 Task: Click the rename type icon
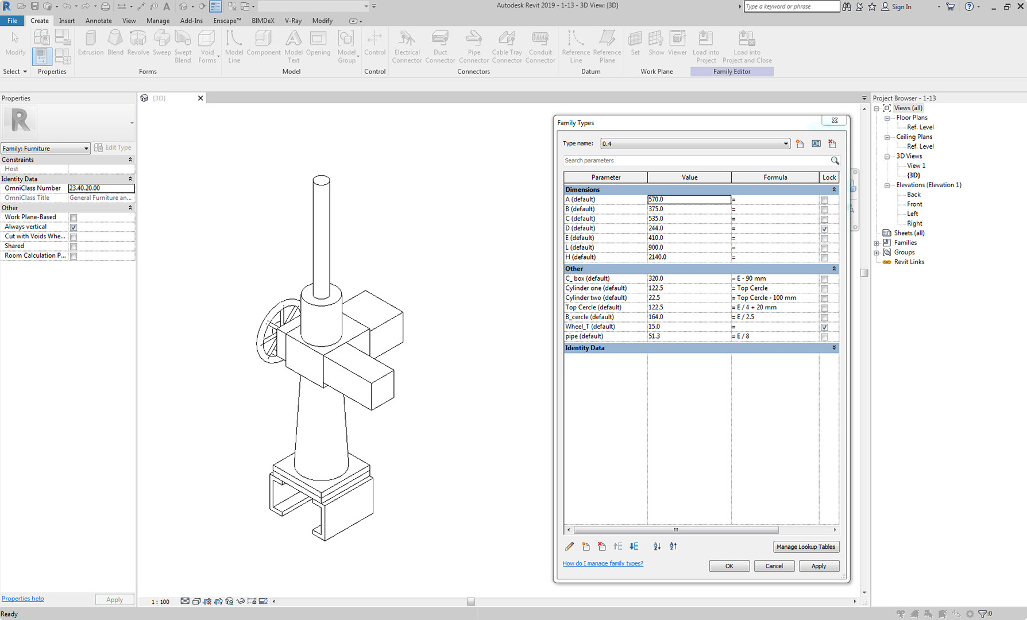(x=816, y=144)
